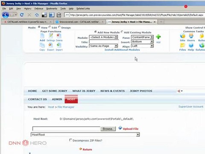205x154 pixels.
Task: Open the Host Root folder dropdown
Action: click(85, 134)
